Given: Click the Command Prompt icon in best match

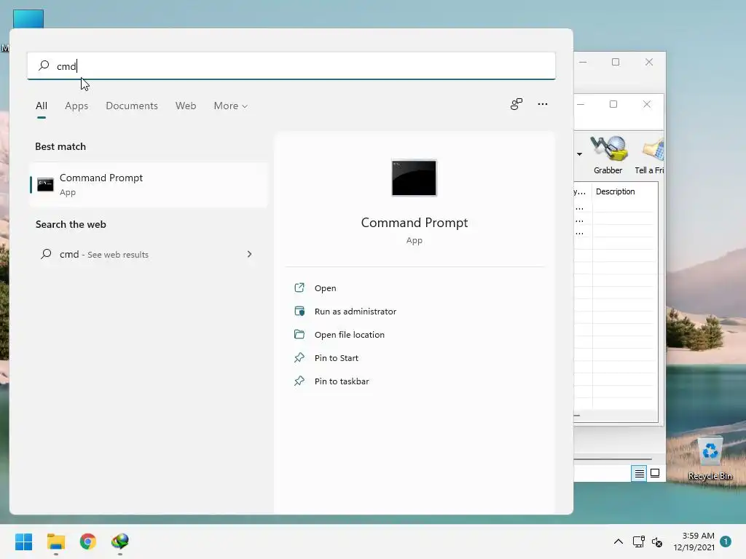Looking at the screenshot, I should click(45, 184).
